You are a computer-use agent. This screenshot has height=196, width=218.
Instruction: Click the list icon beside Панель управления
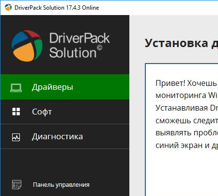click(x=16, y=184)
